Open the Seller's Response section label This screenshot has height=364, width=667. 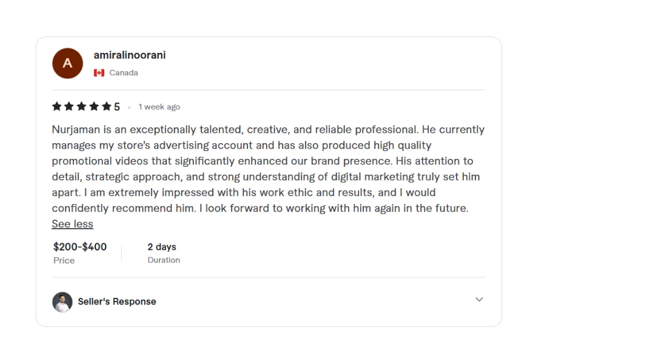coord(117,302)
